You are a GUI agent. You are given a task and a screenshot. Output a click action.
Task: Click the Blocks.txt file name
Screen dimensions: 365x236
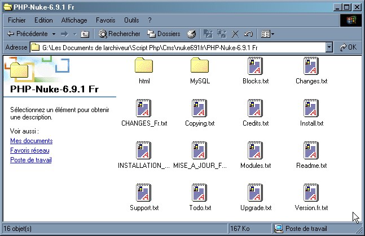tap(256, 81)
